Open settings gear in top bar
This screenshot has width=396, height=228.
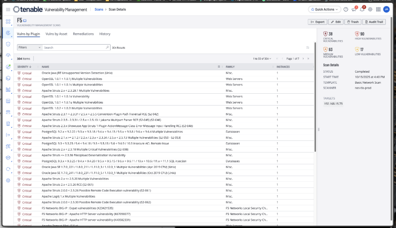[370, 9]
